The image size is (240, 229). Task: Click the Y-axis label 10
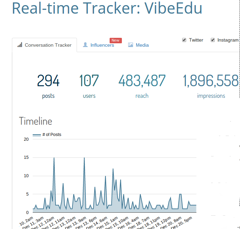point(26,176)
